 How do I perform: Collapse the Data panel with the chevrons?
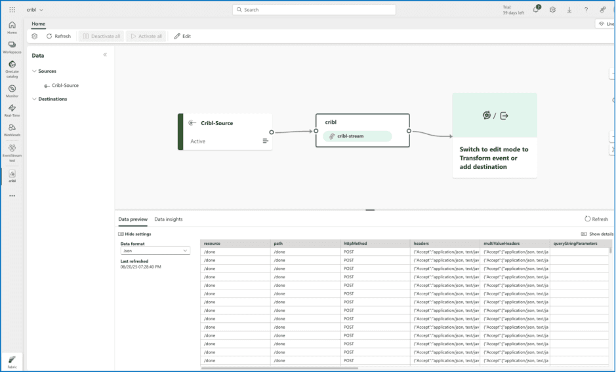coord(105,55)
